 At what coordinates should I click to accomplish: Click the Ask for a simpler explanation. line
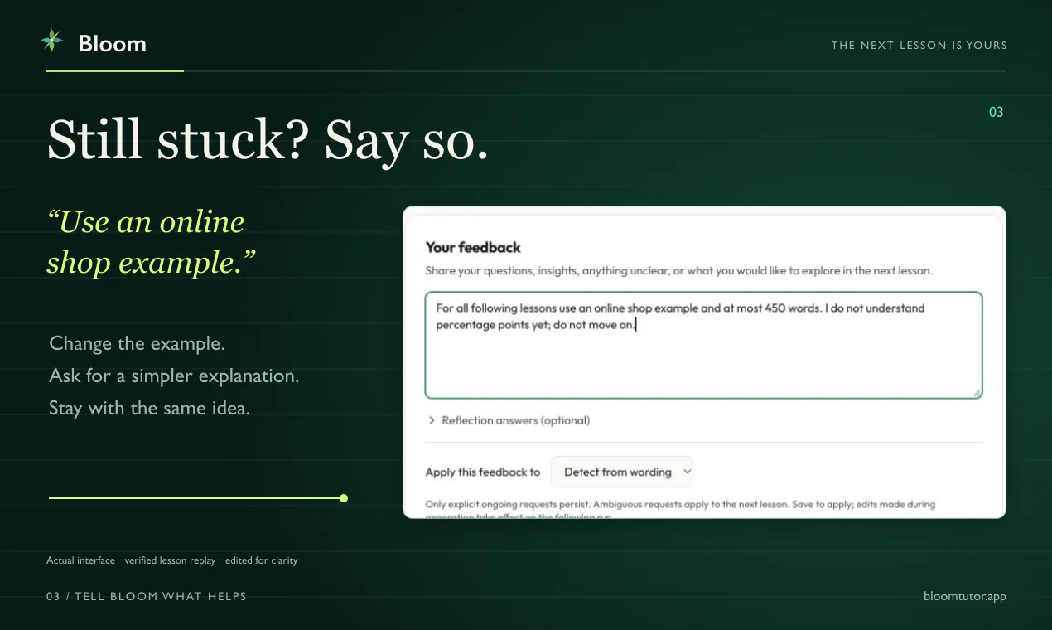pos(174,376)
